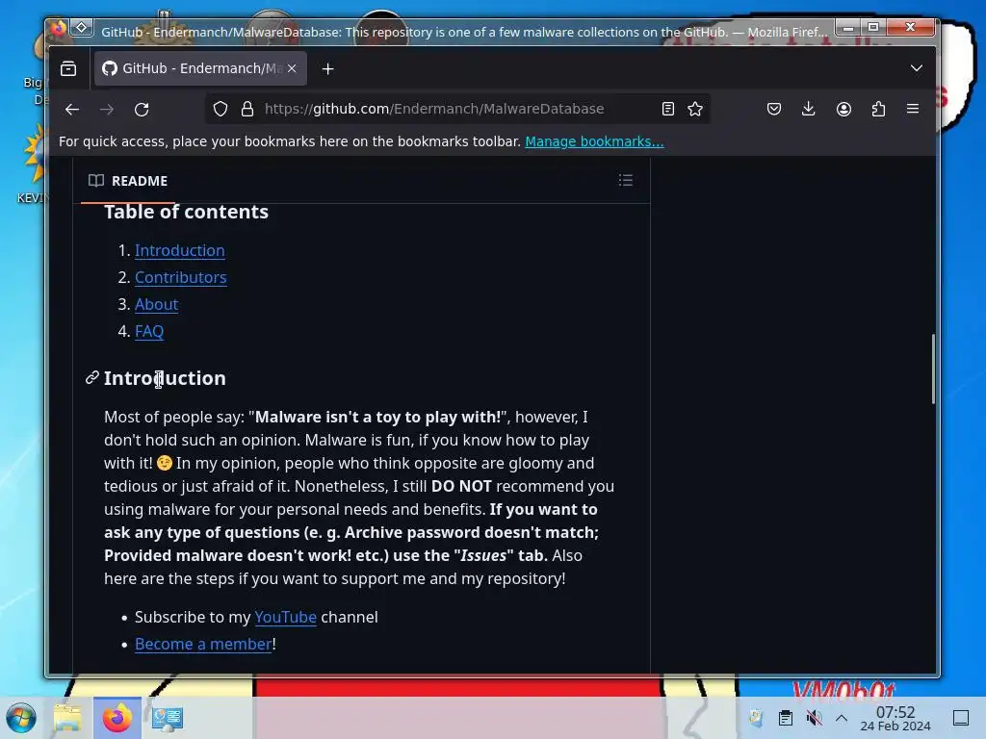This screenshot has height=739, width=986.
Task: Select the GitHub - Endermanch browser tab
Action: pos(200,68)
